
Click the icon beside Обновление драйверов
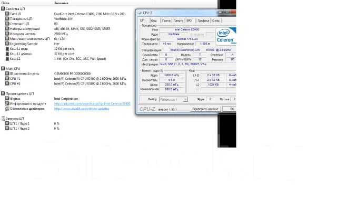[7, 109]
